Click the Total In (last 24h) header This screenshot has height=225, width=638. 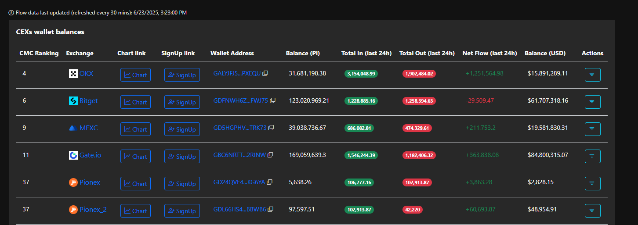click(x=366, y=53)
